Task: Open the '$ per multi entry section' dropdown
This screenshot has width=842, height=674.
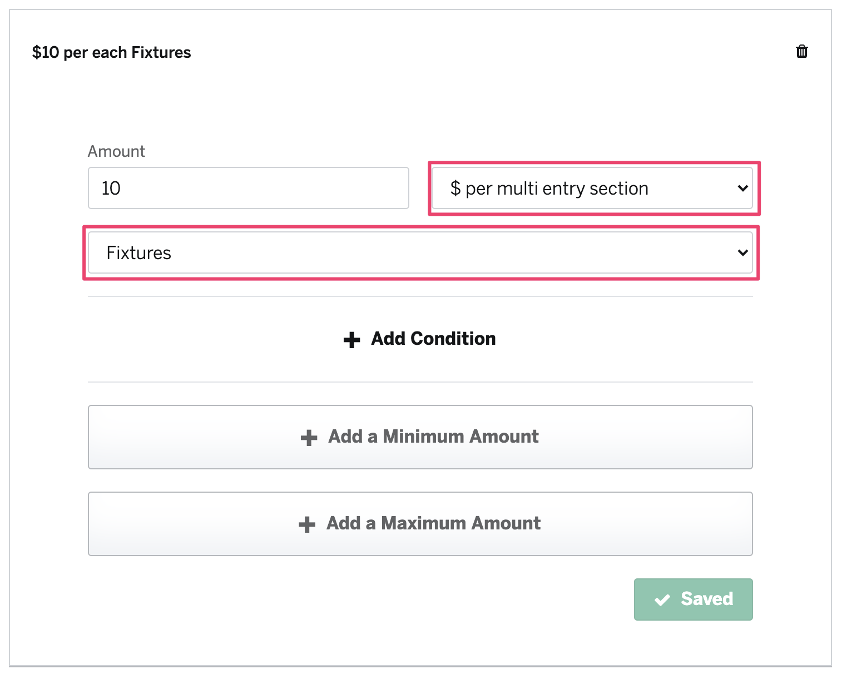Action: [592, 188]
